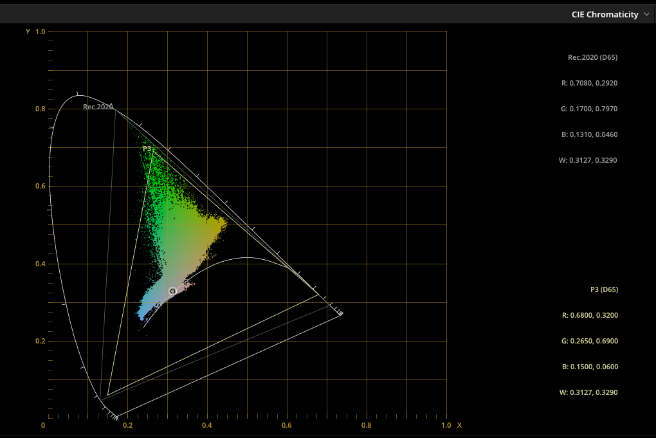Click P3 white point value W: 0.3127, 0.3290

[588, 392]
